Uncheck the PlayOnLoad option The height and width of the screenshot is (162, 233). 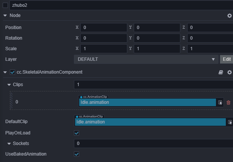point(77,133)
